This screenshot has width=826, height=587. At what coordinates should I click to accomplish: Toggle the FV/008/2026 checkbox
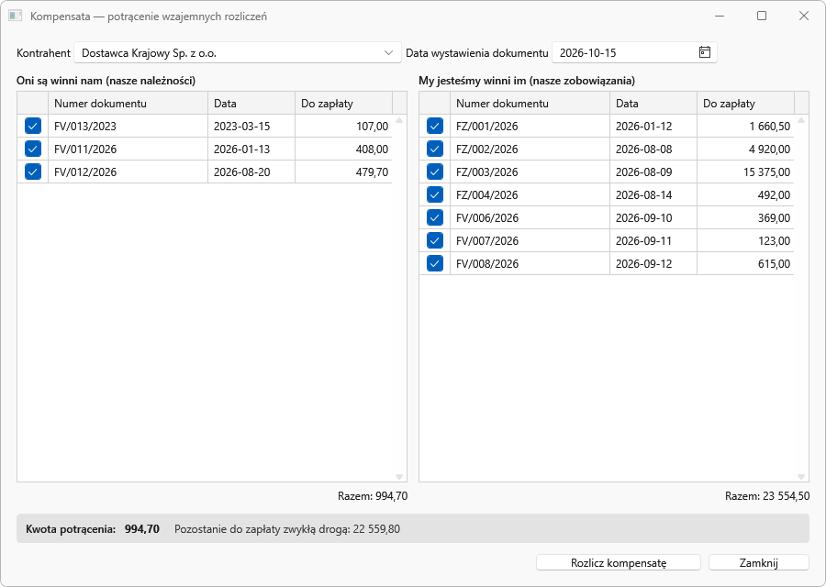[435, 264]
